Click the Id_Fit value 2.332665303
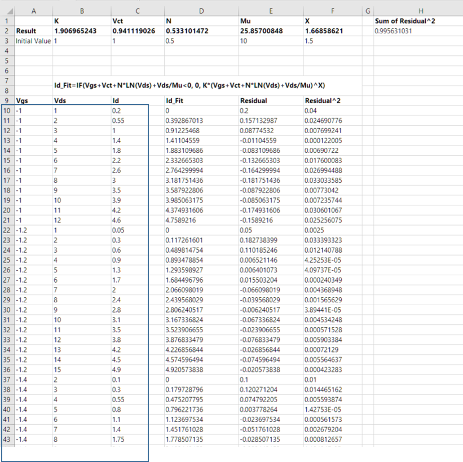 (201, 160)
